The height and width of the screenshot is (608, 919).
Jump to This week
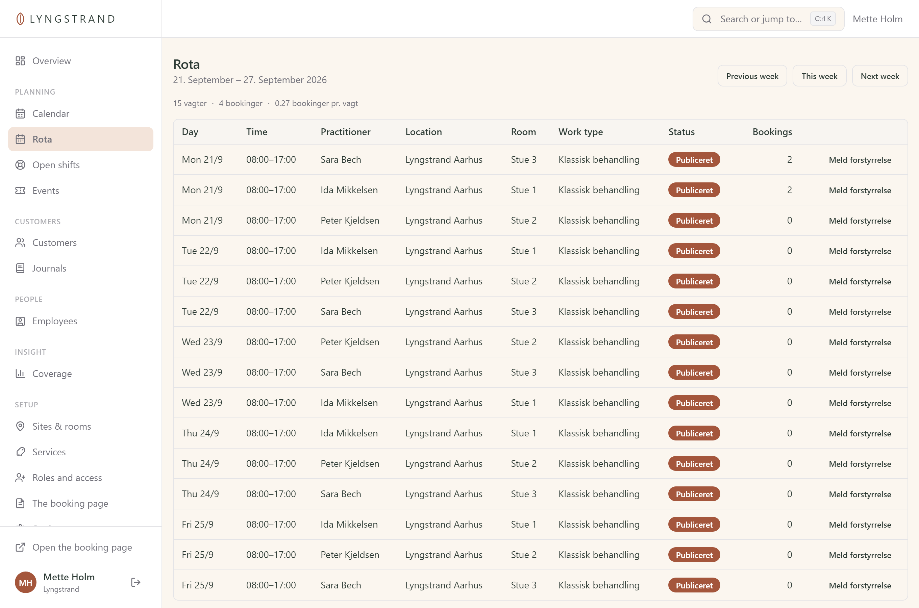pos(819,76)
